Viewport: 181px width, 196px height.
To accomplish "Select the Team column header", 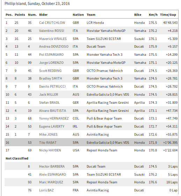I will coord(91,15).
